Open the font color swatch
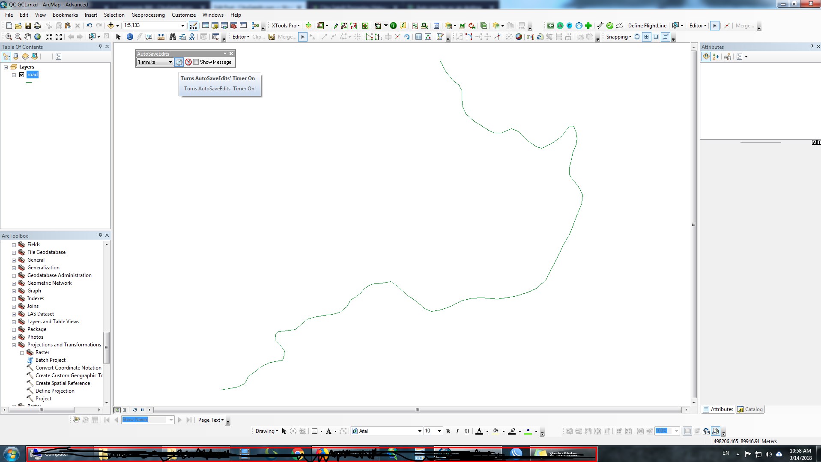This screenshot has width=821, height=462. coord(479,431)
